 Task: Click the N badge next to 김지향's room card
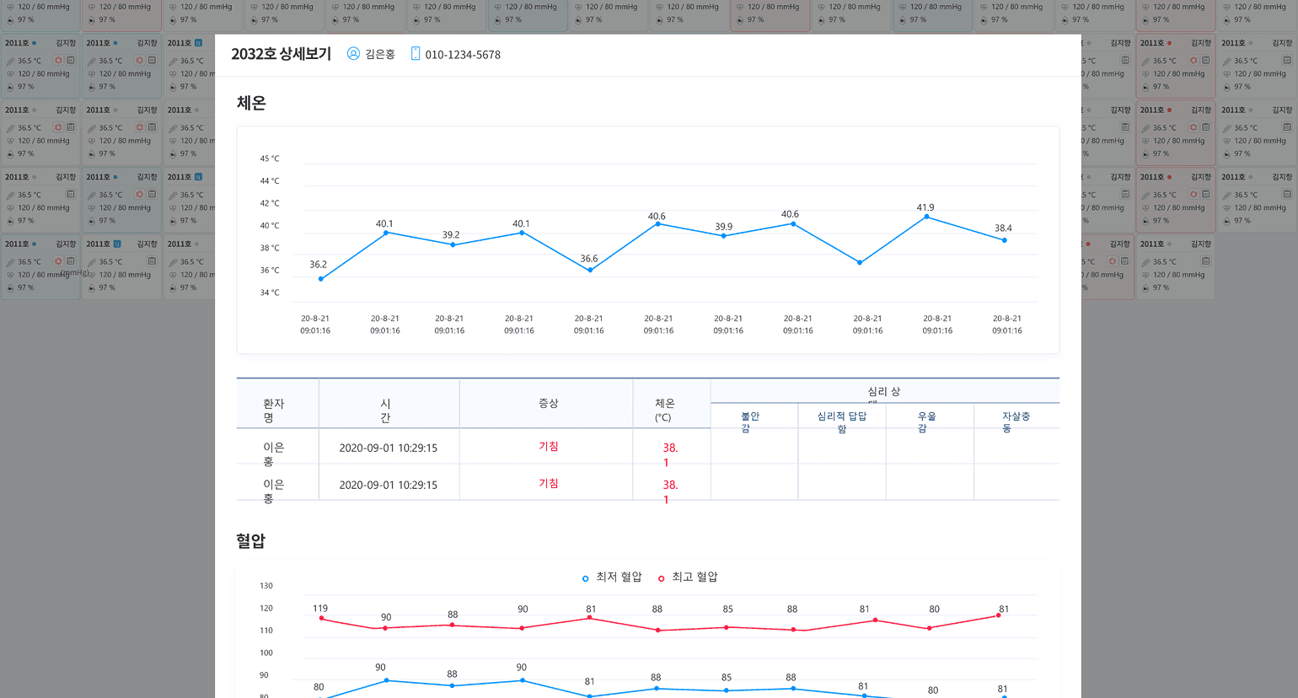coord(117,244)
